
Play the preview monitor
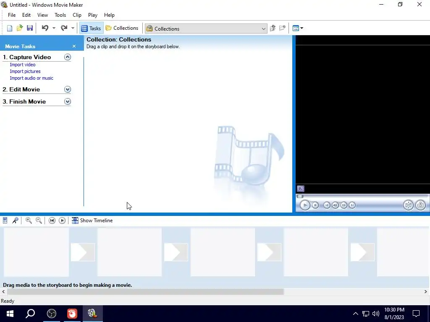pos(305,205)
